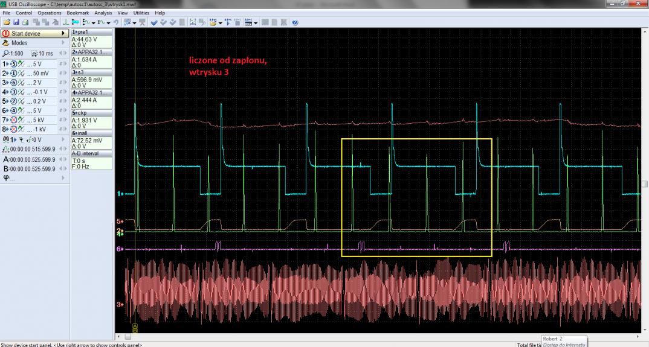Click the print icon in toolbar
Viewport: 649px width, 347px height.
[x=25, y=22]
